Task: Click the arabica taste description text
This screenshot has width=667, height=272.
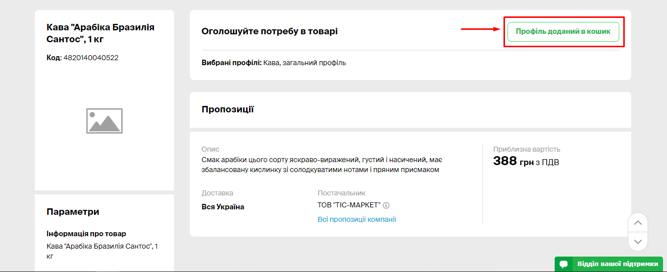Action: [322, 165]
